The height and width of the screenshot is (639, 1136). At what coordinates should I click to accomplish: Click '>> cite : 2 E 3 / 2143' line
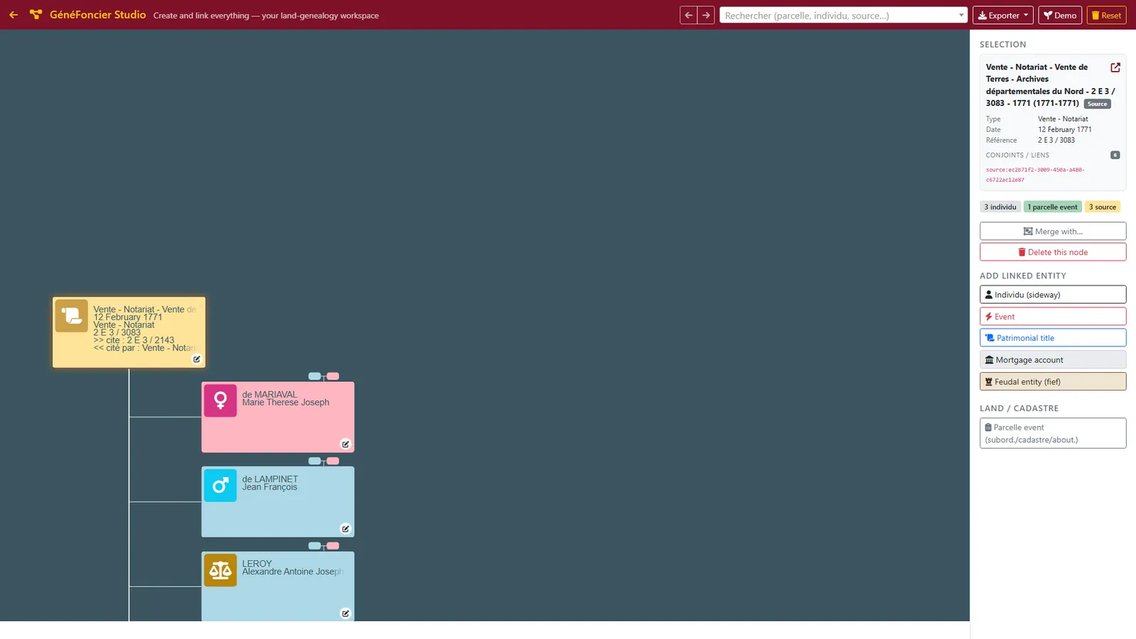pyautogui.click(x=133, y=340)
